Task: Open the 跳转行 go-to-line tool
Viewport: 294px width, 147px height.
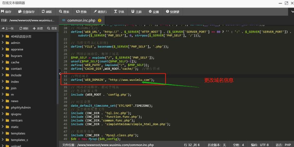Action: point(100,12)
